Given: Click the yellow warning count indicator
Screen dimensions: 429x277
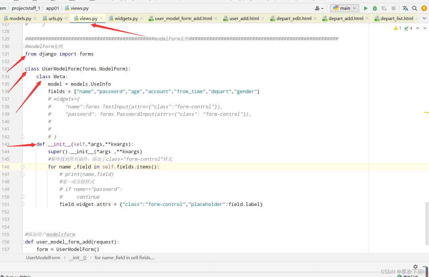Looking at the screenshot, I should pos(397,28).
